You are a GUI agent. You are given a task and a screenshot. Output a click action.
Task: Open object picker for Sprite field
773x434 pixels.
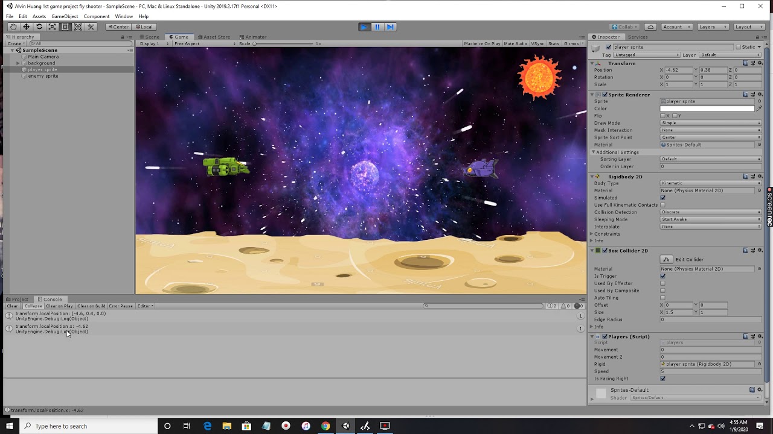pos(759,101)
